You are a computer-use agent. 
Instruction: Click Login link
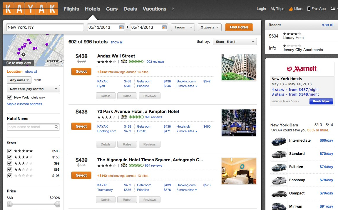click(261, 9)
